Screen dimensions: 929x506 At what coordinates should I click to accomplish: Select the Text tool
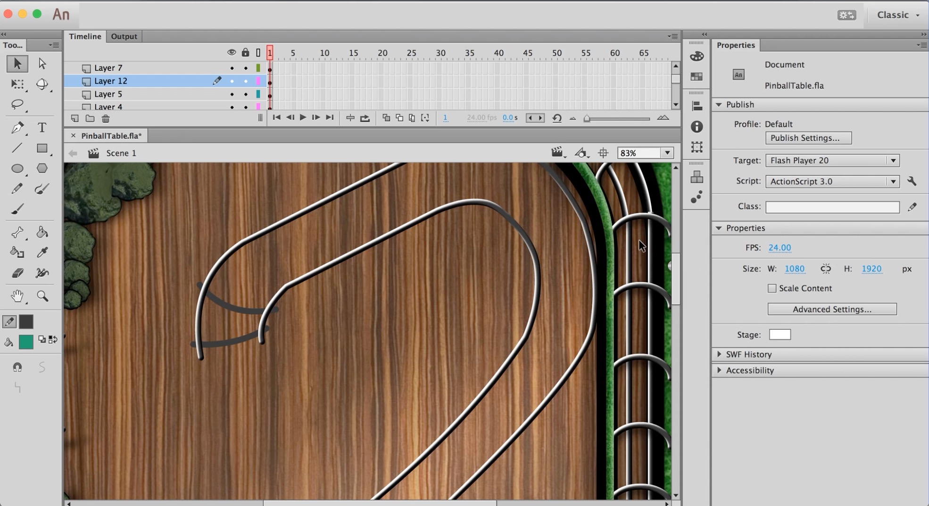42,128
